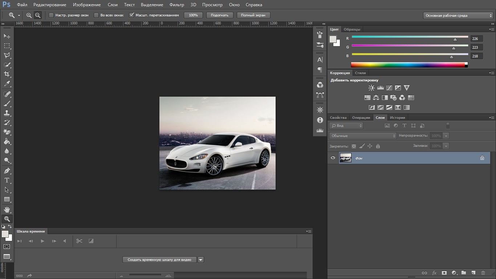The width and height of the screenshot is (496, 279).
Task: Create a new layer group folder
Action: (464, 273)
